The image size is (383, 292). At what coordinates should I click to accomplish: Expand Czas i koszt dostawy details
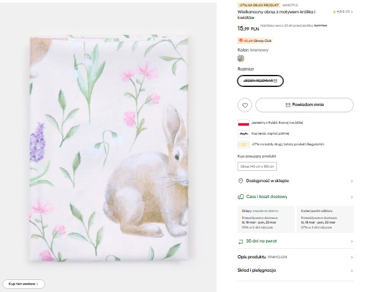tap(295, 197)
